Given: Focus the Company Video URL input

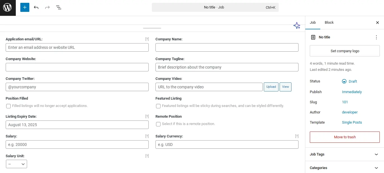Looking at the screenshot, I should tap(209, 87).
